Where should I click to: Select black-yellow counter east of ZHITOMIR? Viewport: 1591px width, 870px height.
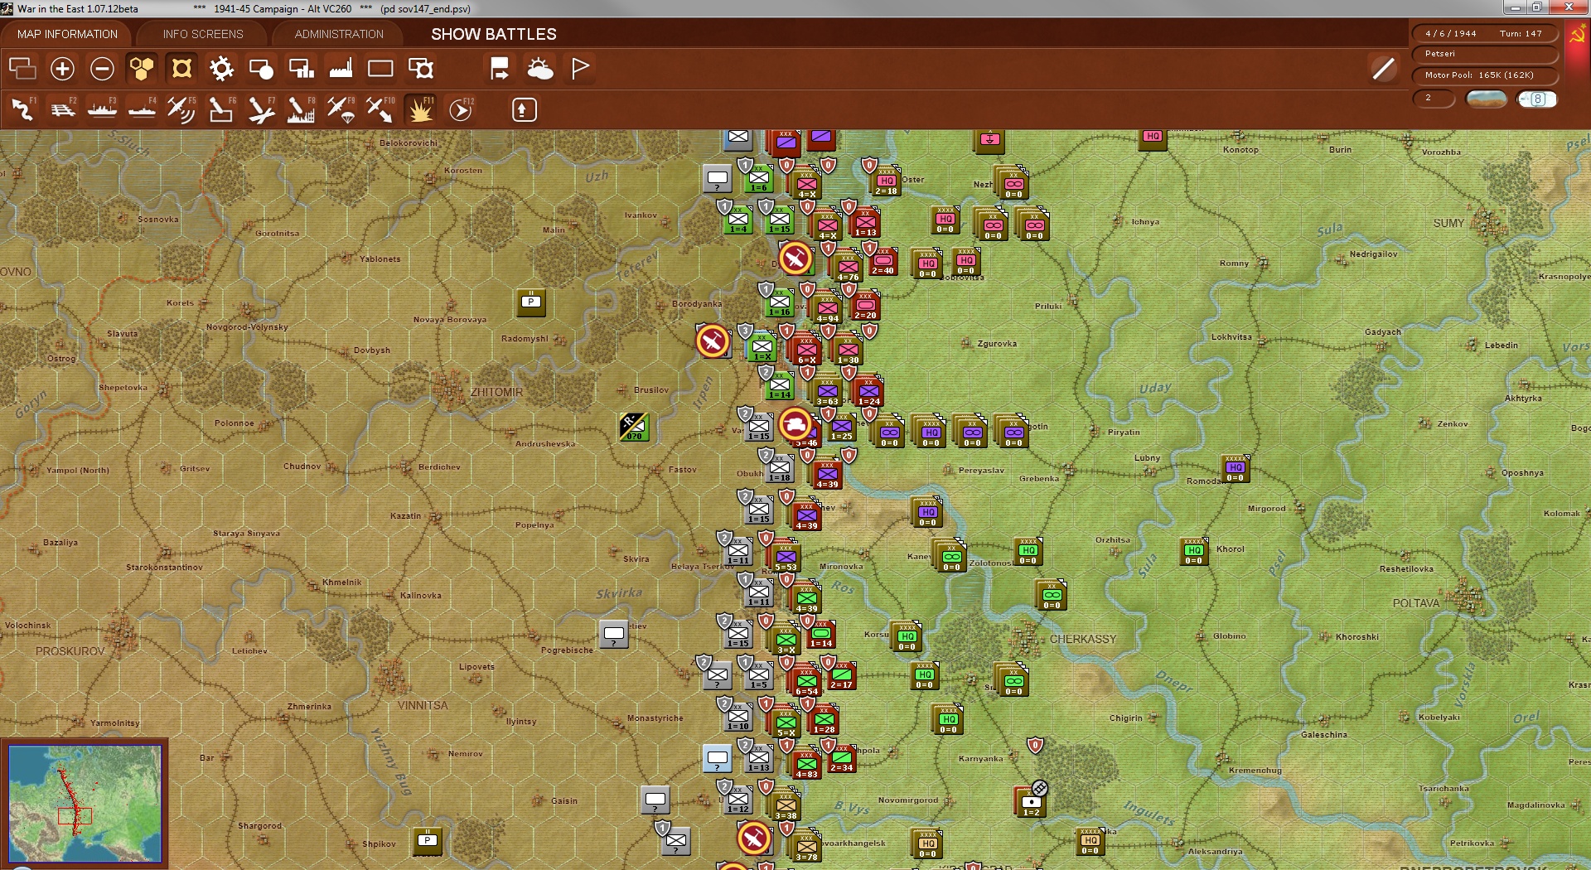[634, 427]
